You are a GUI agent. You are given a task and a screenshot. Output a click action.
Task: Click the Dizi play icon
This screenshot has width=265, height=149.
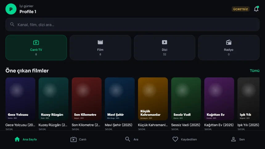tap(165, 42)
